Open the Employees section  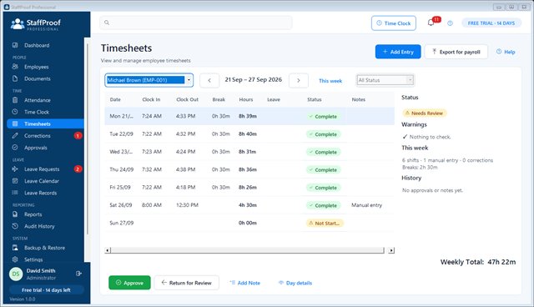pyautogui.click(x=36, y=67)
